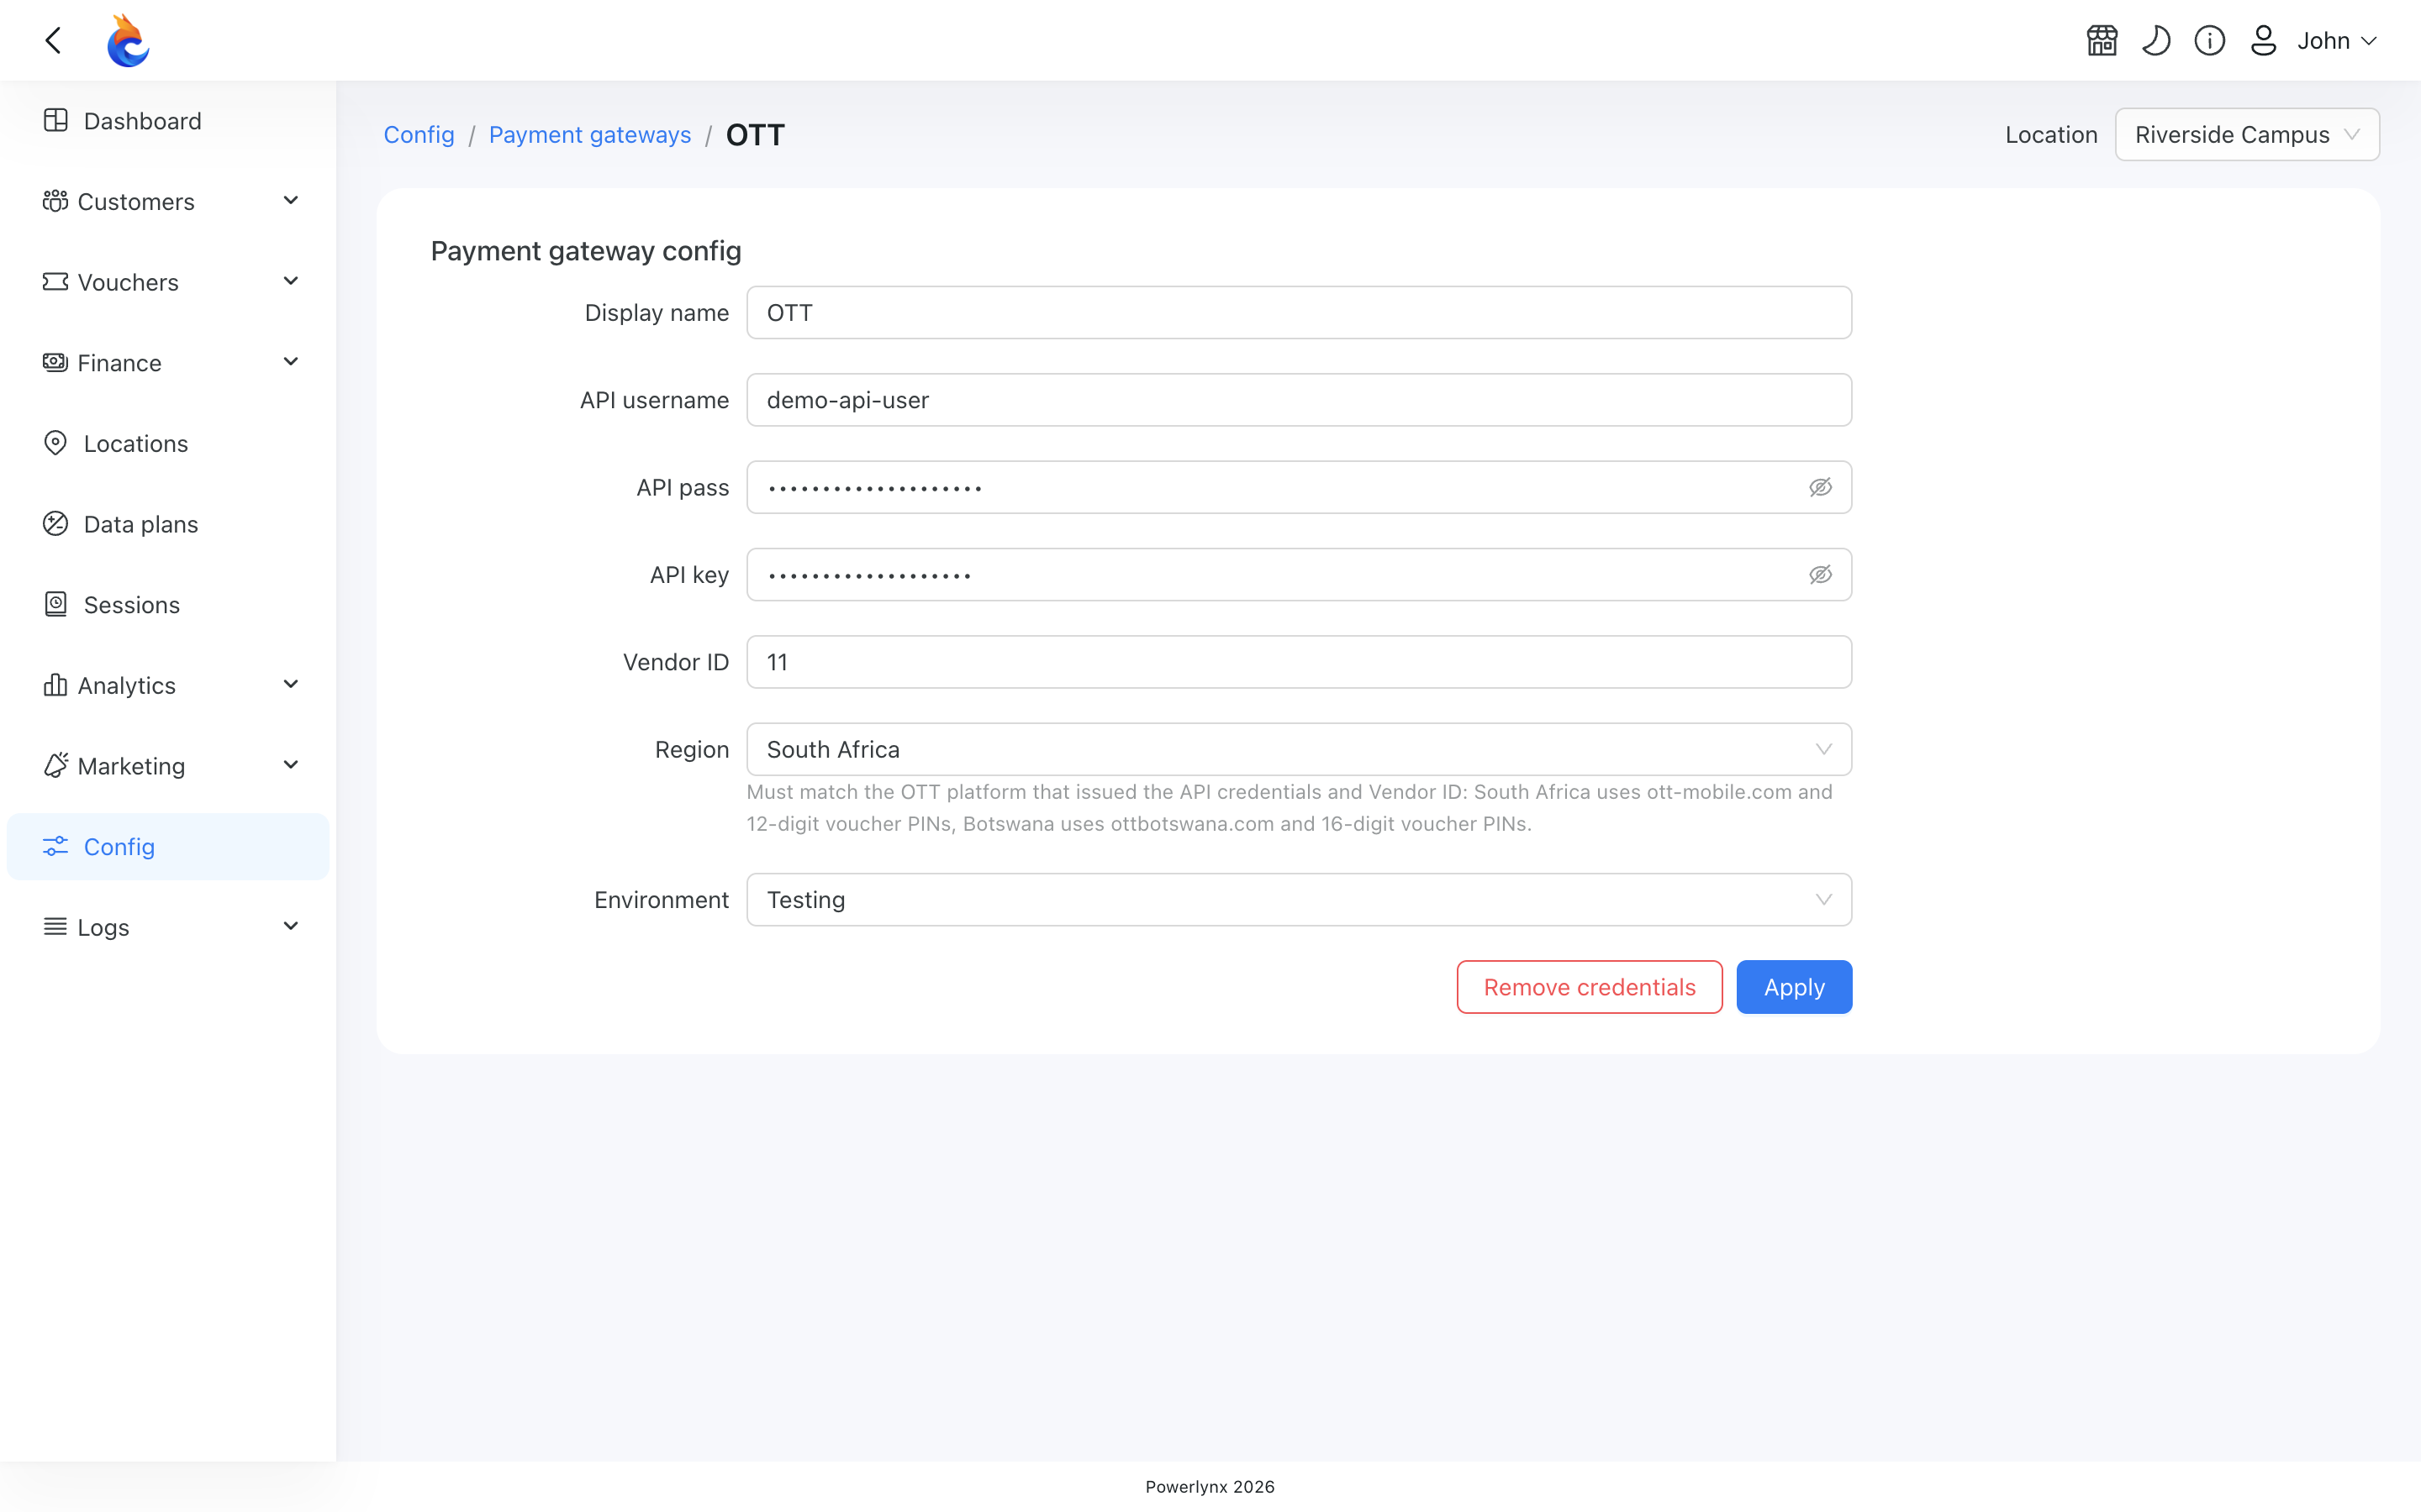This screenshot has height=1512, width=2421.
Task: Focus the API username field
Action: tap(1299, 400)
